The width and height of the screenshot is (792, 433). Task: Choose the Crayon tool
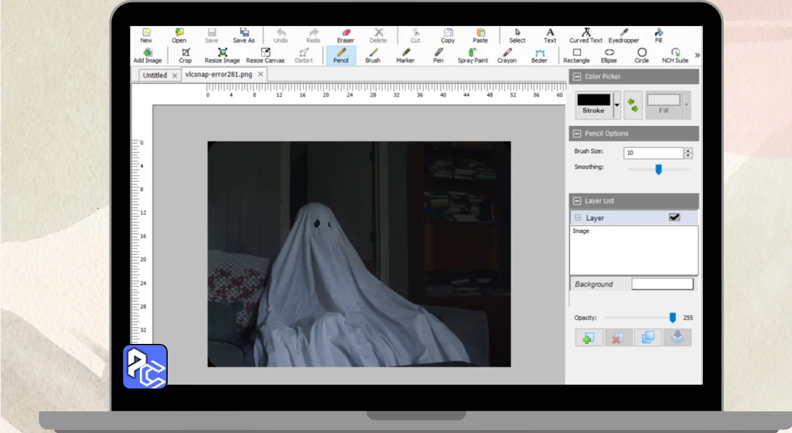(507, 55)
